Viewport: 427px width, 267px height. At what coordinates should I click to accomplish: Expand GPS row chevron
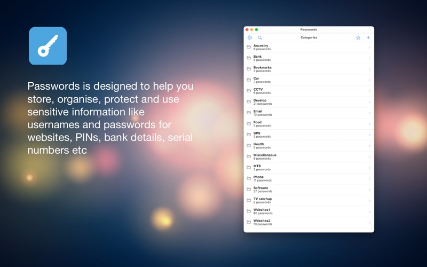[369, 135]
